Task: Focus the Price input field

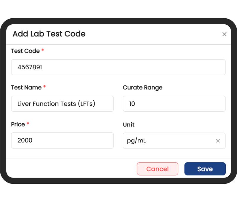Action: (62, 140)
